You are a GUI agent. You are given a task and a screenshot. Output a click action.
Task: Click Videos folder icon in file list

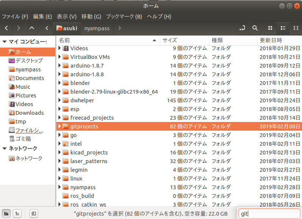[66, 48]
